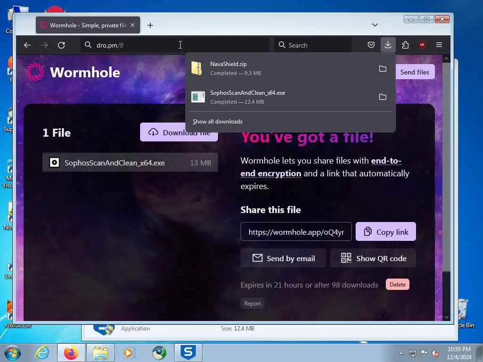Show SophosScanAndClean_x64.exe in folder

383,97
